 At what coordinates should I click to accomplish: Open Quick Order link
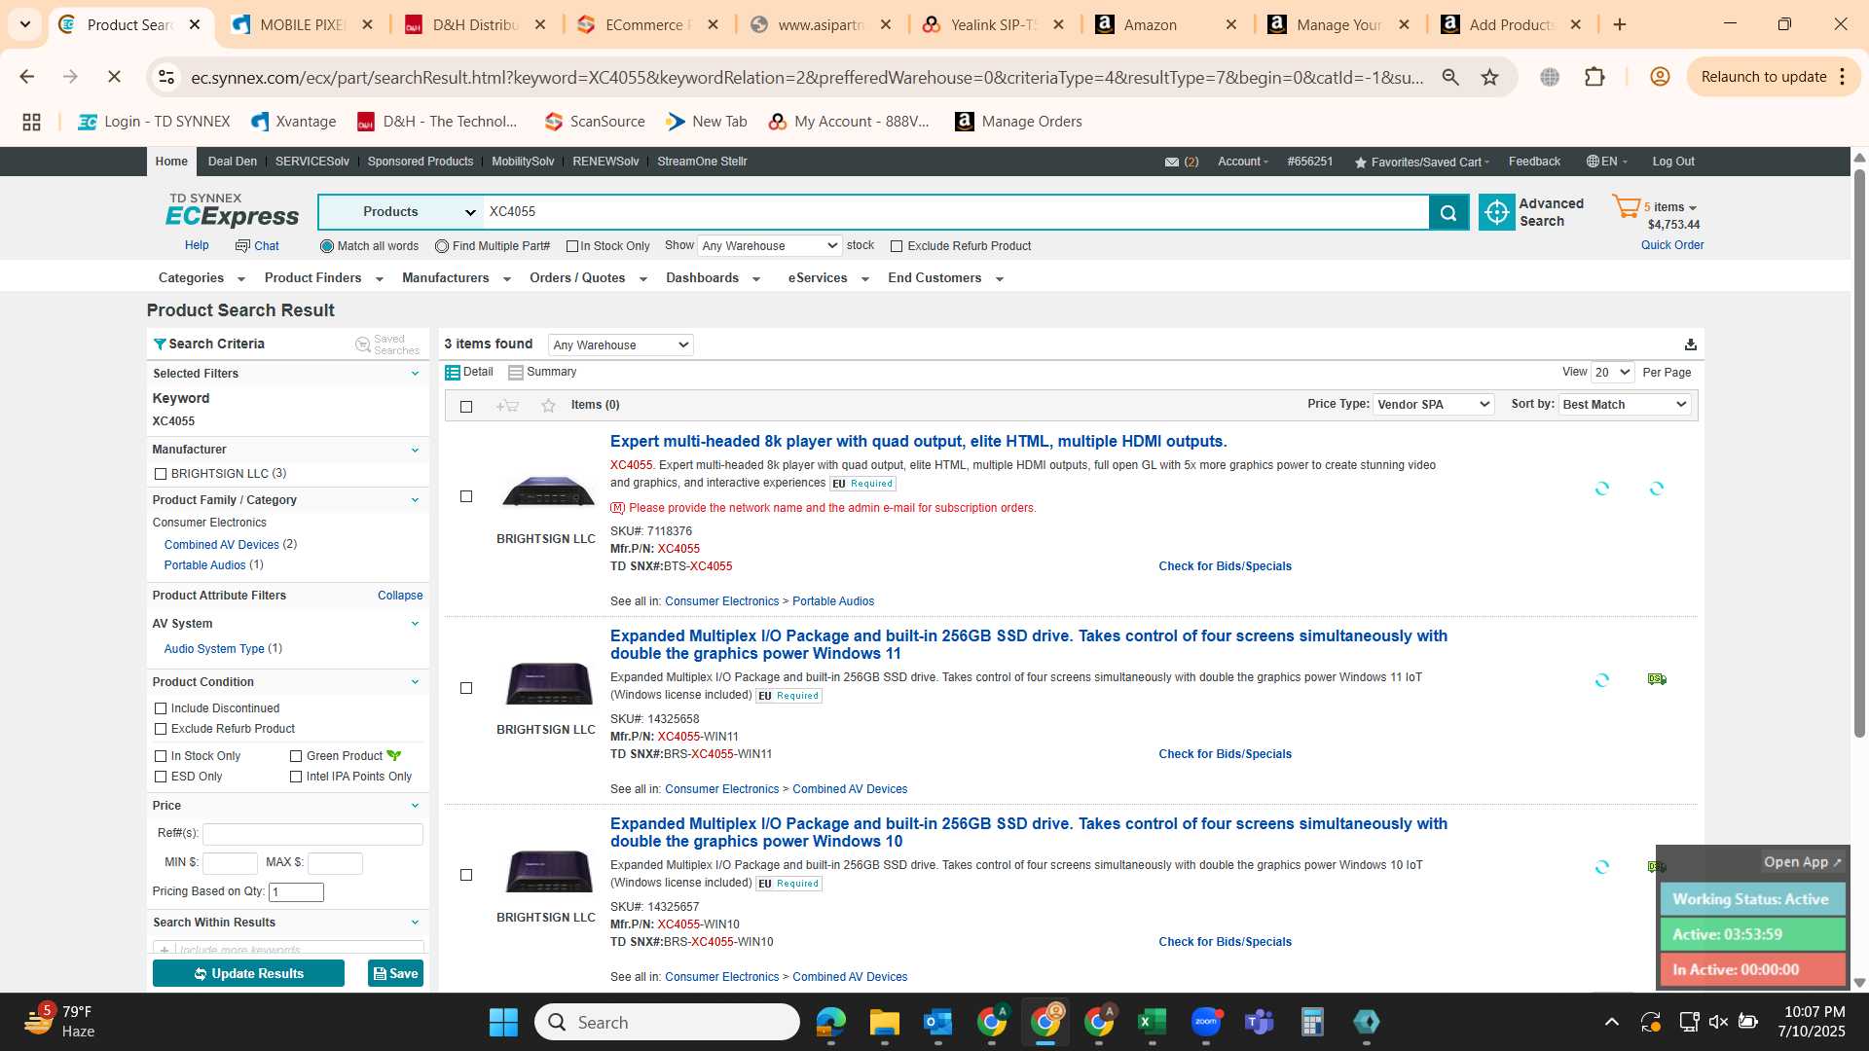(x=1672, y=245)
